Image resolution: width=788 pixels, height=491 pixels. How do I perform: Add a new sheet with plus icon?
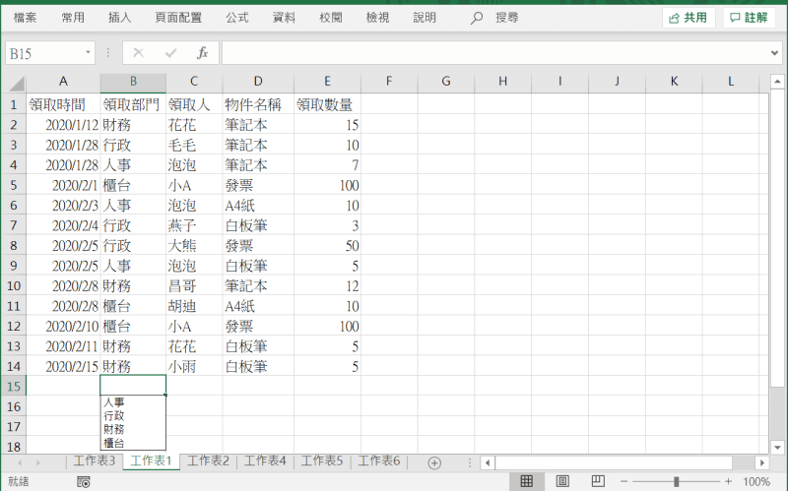click(x=434, y=462)
